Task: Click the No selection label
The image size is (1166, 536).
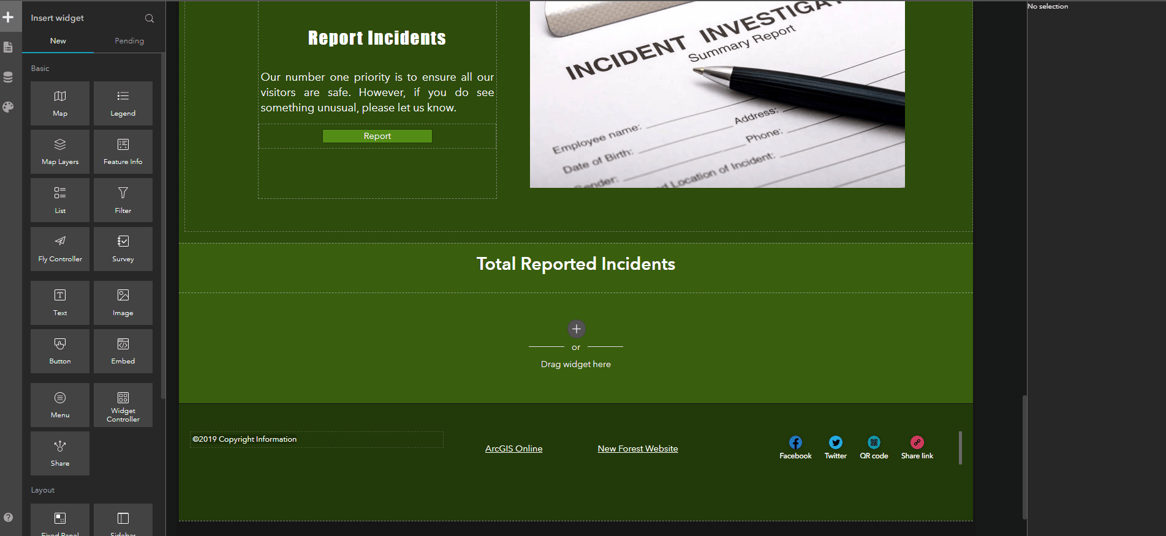Action: (x=1048, y=6)
